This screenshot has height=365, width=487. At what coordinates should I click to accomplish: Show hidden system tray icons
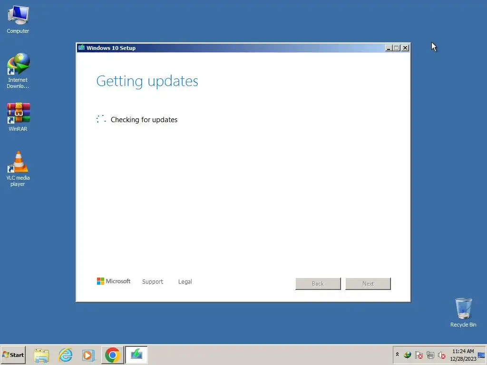(x=397, y=355)
